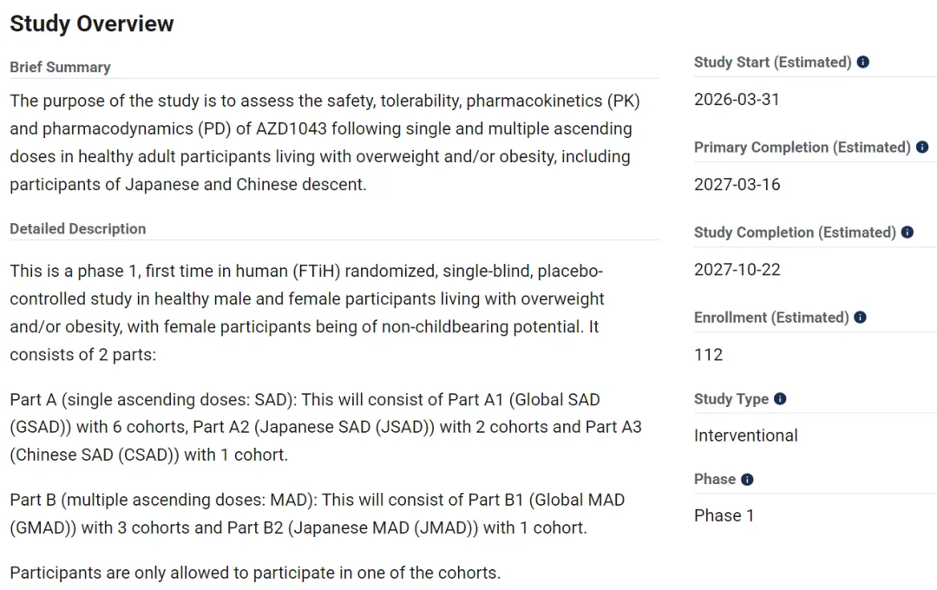Click the Study Start date 2026-03-31

(737, 100)
